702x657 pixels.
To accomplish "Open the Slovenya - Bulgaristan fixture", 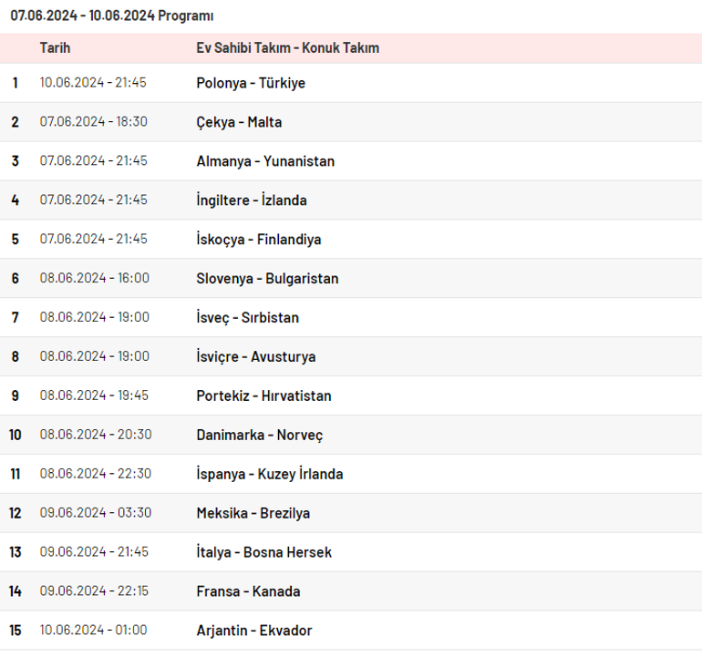I will [x=351, y=278].
